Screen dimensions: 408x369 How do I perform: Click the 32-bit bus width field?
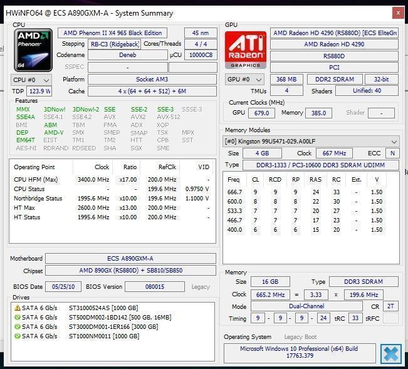[x=382, y=80]
